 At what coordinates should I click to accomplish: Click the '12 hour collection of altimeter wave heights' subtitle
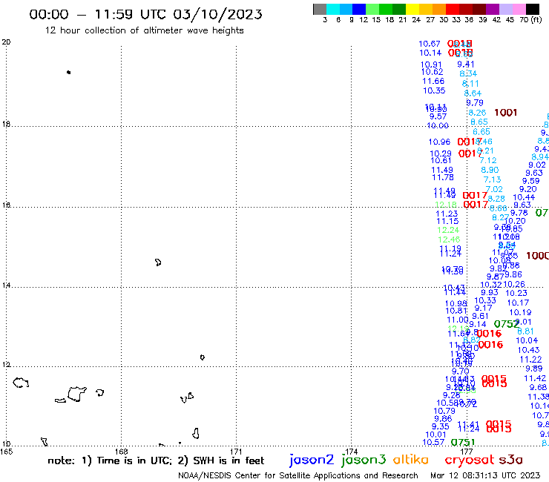(x=144, y=30)
